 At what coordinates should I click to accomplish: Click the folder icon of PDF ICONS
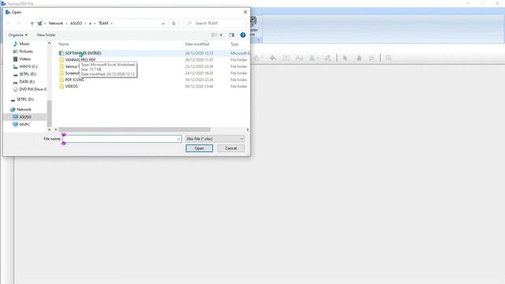pyautogui.click(x=62, y=80)
